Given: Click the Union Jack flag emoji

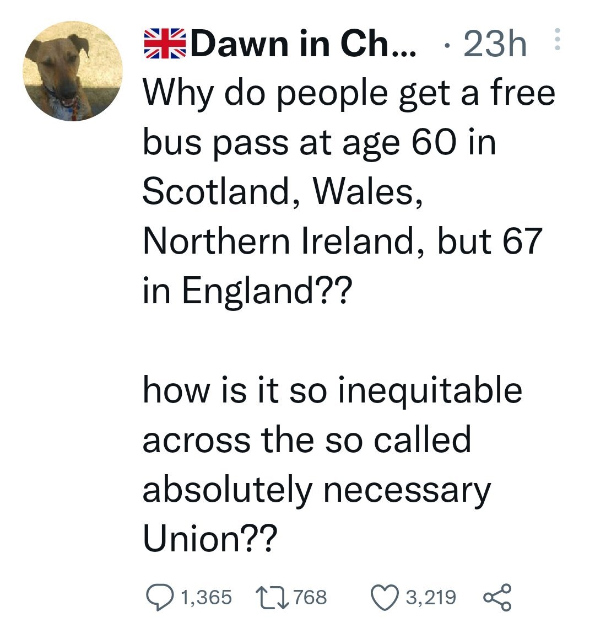Looking at the screenshot, I should pyautogui.click(x=165, y=44).
